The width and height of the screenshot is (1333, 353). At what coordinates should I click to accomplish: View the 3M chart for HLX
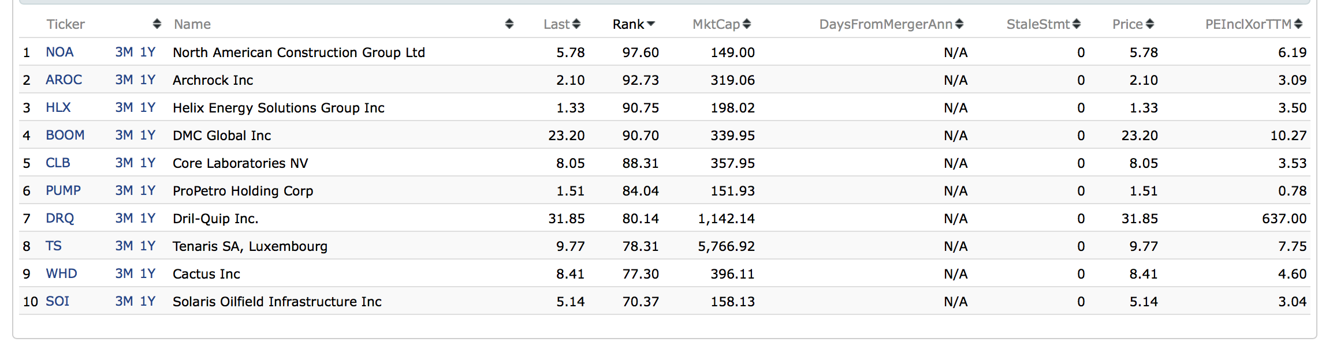(x=124, y=108)
